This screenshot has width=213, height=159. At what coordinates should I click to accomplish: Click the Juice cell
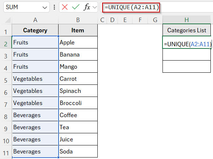pos(78,140)
